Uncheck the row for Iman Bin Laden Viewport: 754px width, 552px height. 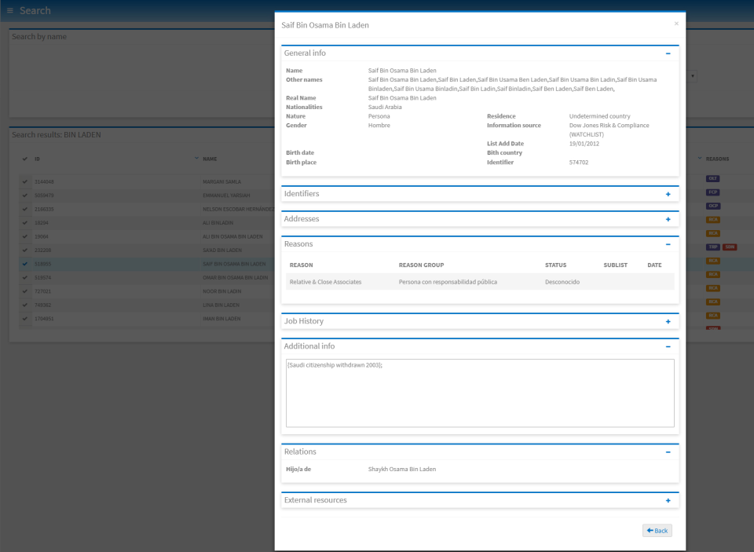[x=24, y=318]
